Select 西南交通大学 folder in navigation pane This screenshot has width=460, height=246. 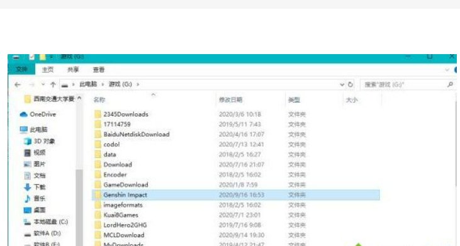click(x=50, y=99)
